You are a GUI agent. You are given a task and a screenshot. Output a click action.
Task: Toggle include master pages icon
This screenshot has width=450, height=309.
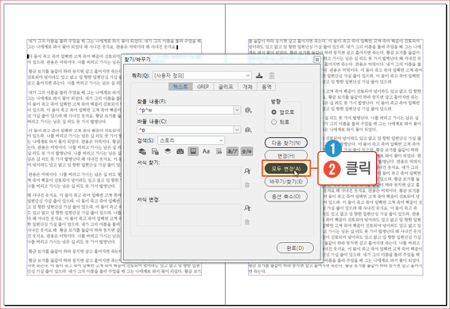tap(180, 151)
